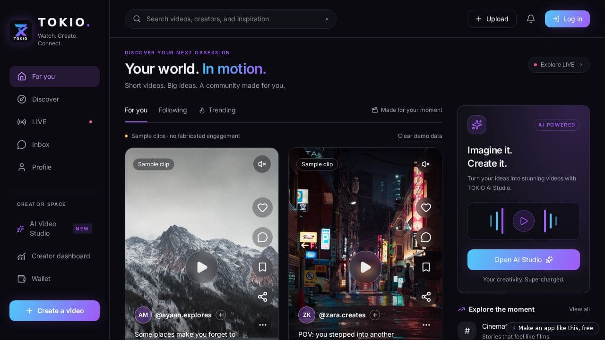Expand Explore LIVE chevron pill
Image resolution: width=605 pixels, height=340 pixels.
click(x=559, y=65)
